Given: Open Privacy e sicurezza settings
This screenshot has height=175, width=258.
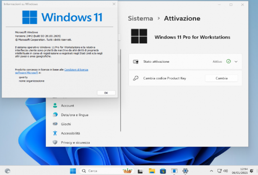Looking at the screenshot, I should point(75,143).
